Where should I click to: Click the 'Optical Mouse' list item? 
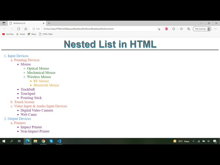(x=38, y=68)
